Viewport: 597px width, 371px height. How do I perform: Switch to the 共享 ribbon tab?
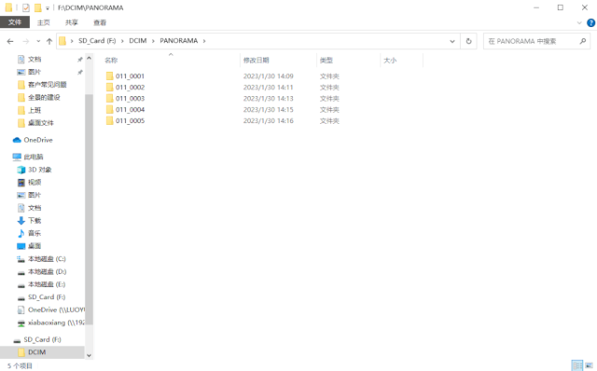point(72,22)
